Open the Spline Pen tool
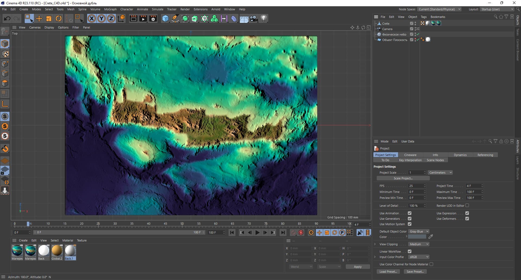 175,18
